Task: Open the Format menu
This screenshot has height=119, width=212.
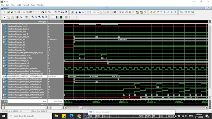Action: tap(26, 5)
